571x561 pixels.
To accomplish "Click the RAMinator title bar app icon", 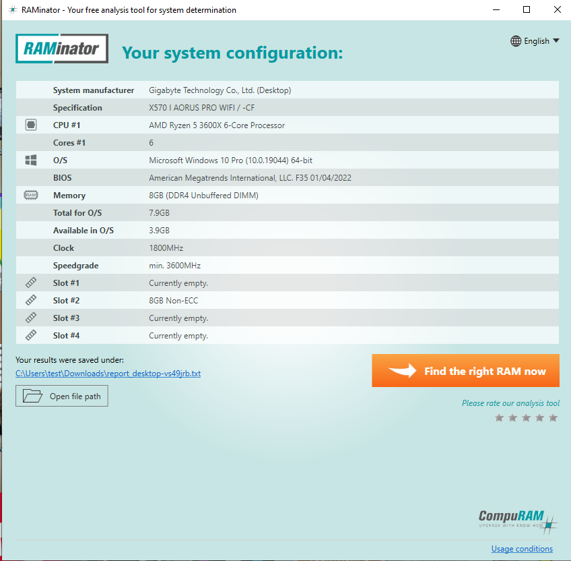I will point(13,10).
